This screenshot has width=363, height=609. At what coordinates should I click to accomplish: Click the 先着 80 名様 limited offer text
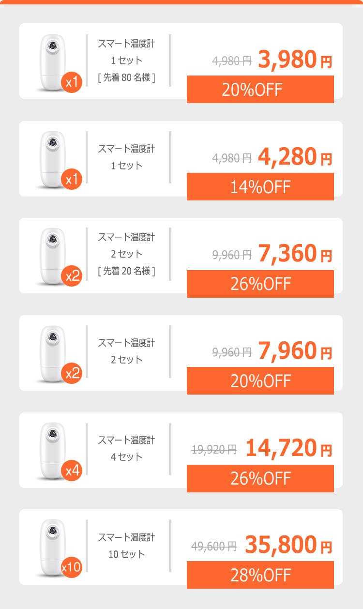[x=126, y=77]
